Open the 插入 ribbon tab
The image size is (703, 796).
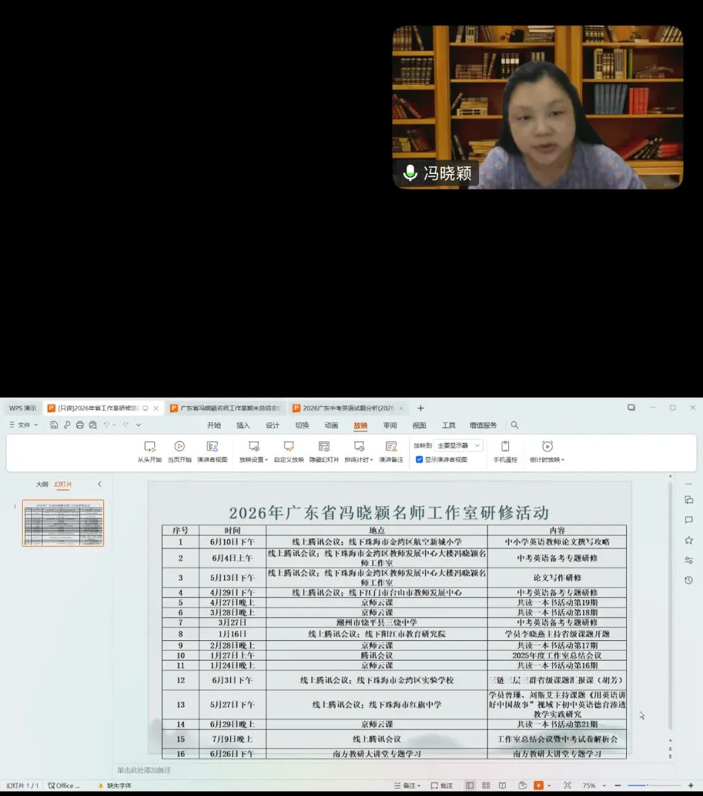(243, 425)
